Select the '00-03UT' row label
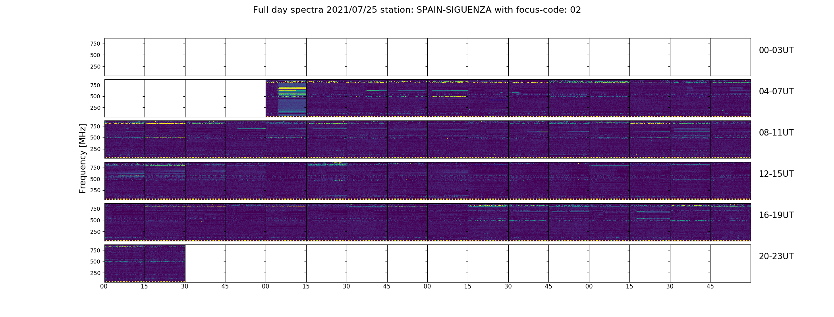 pos(776,50)
